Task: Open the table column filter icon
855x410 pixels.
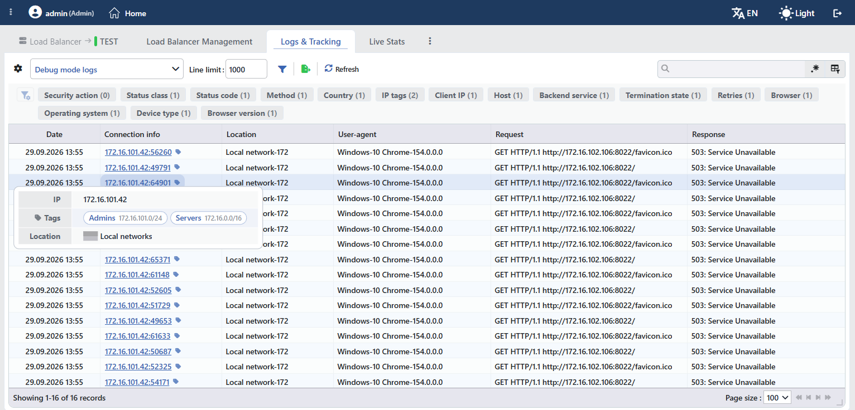Action: pos(835,69)
